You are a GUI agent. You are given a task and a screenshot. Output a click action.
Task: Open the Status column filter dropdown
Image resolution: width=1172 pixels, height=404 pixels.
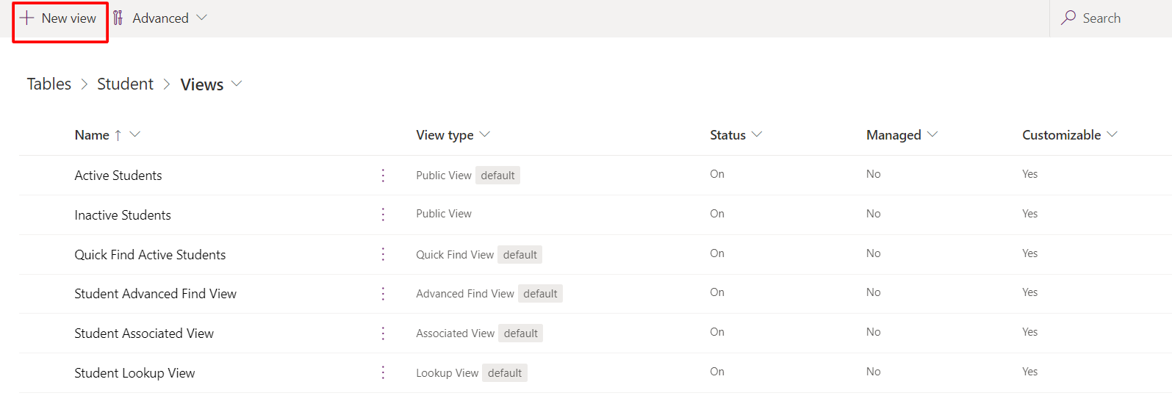coord(757,134)
